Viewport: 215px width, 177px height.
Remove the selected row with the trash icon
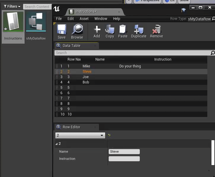[156, 29]
